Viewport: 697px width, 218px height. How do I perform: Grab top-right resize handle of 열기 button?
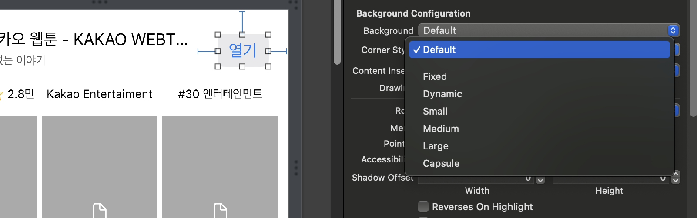point(268,35)
